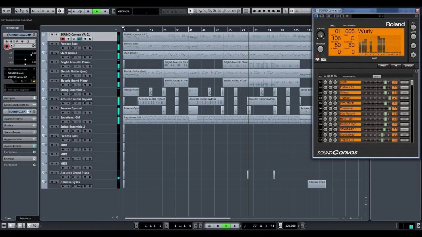The image size is (422, 237).
Task: Click EDIT for the Wurly part row
Action: click(x=405, y=82)
